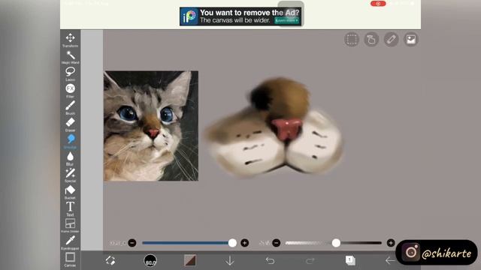This screenshot has height=270, width=481.
Task: Tap the cat reference photo
Action: (x=151, y=126)
